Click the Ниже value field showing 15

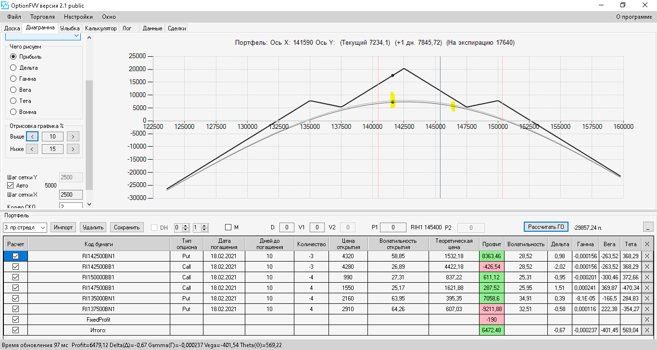(52, 149)
